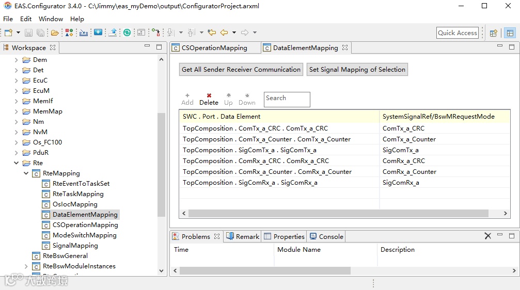This screenshot has height=290, width=520.
Task: Open the New wizard dropdown arrow
Action: (18, 33)
